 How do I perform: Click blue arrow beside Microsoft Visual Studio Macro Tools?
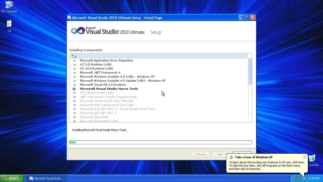74,89
